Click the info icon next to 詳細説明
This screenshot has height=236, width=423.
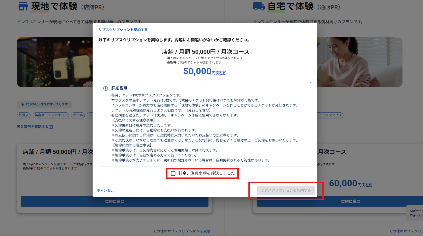pos(106,88)
